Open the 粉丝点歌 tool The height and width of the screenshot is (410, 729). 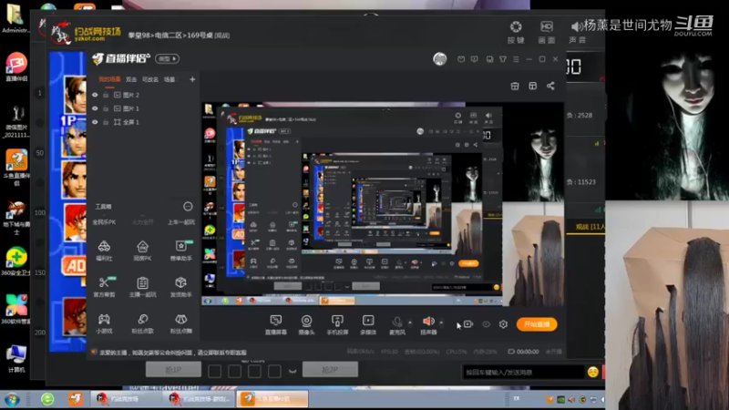pos(143,323)
